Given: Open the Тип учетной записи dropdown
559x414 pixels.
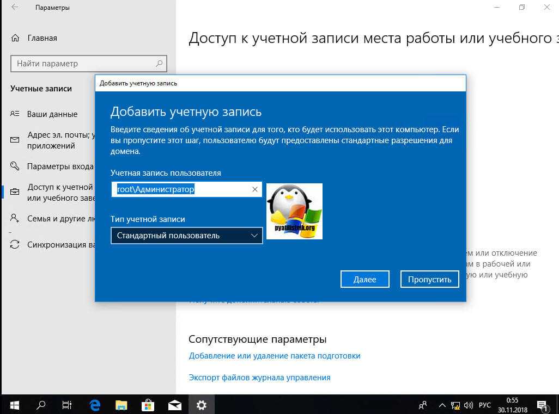Looking at the screenshot, I should click(x=187, y=236).
